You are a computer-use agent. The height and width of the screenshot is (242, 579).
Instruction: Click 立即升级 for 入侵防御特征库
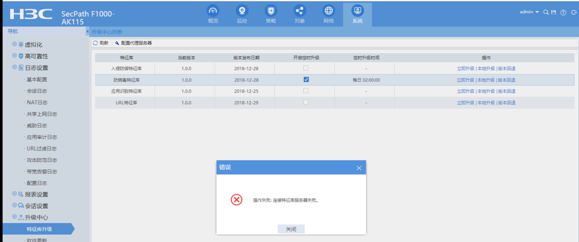(466, 69)
